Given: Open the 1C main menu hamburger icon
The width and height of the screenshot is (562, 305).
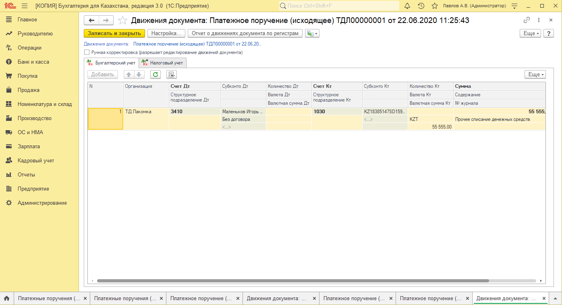Looking at the screenshot, I should click(x=25, y=6).
